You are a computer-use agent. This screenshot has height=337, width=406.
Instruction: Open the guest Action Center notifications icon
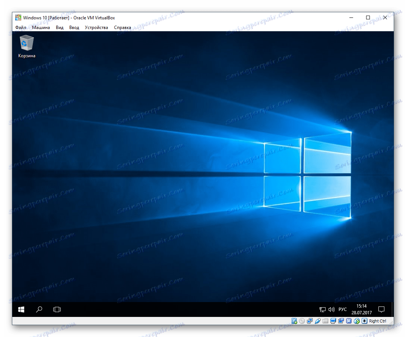(x=381, y=309)
